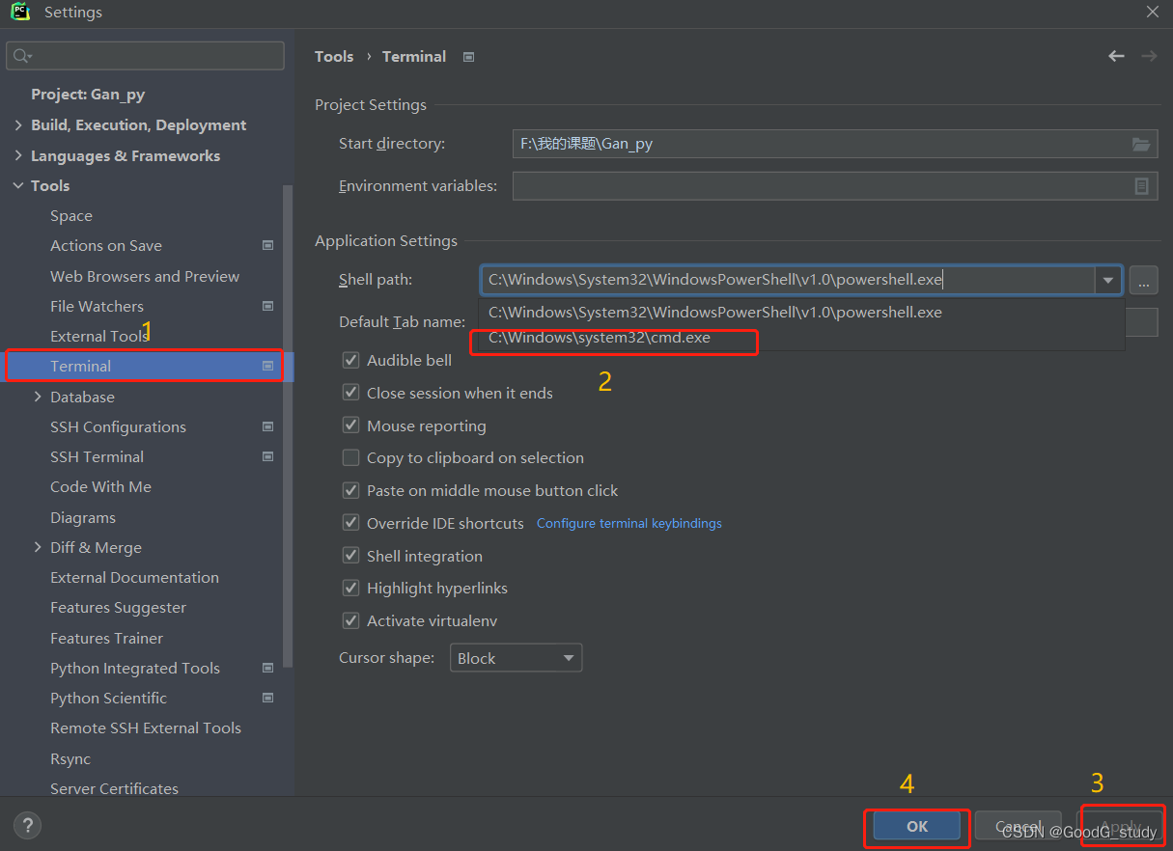This screenshot has width=1173, height=851.
Task: Open the Shell path dropdown arrow
Action: 1107,280
